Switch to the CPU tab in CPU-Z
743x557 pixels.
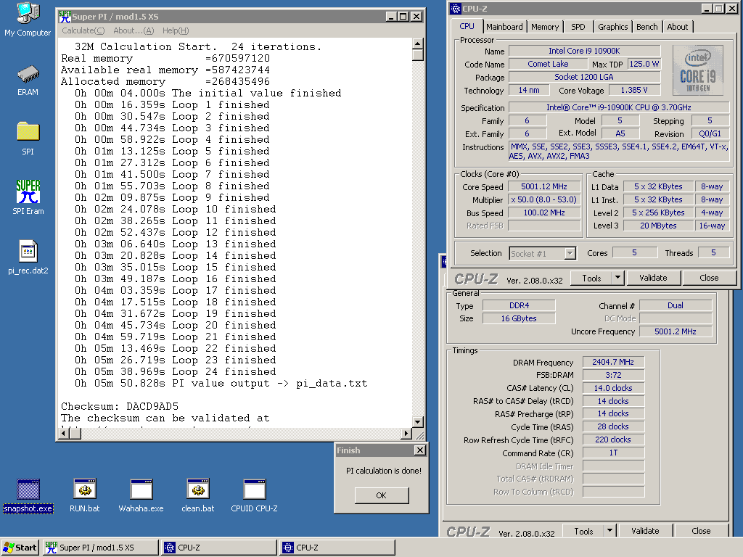pos(467,27)
